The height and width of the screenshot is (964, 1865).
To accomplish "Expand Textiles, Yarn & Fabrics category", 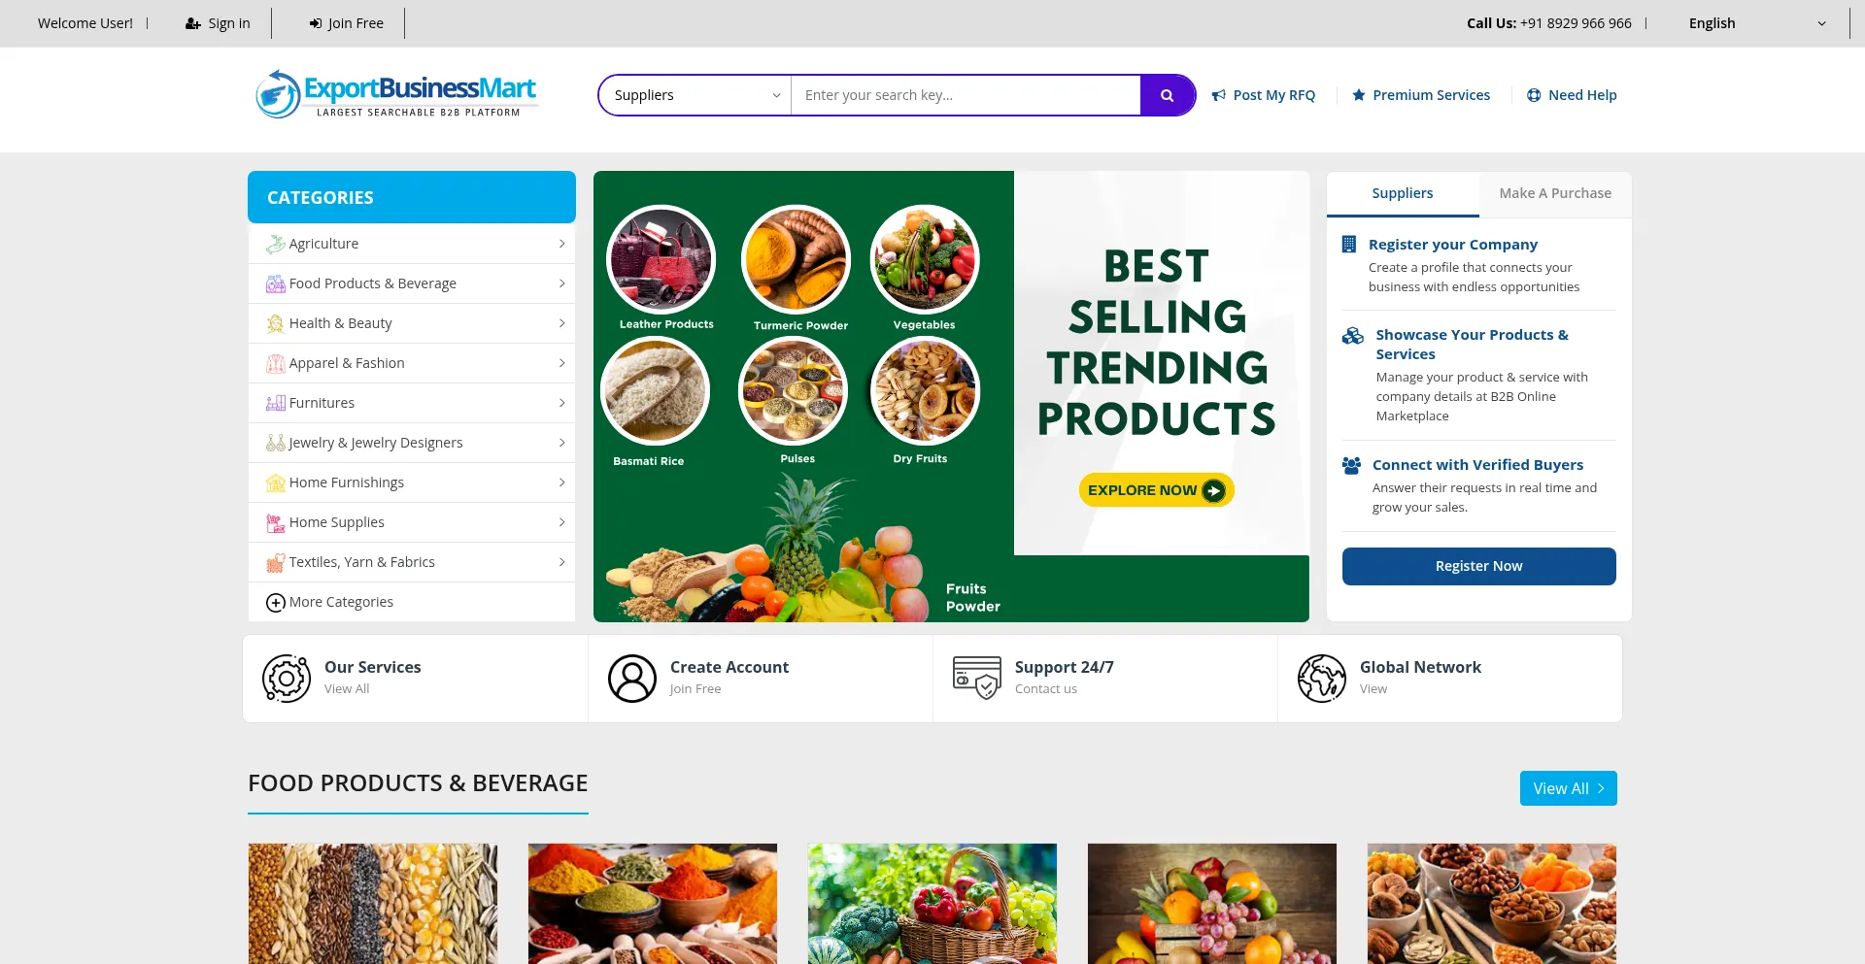I will [412, 562].
